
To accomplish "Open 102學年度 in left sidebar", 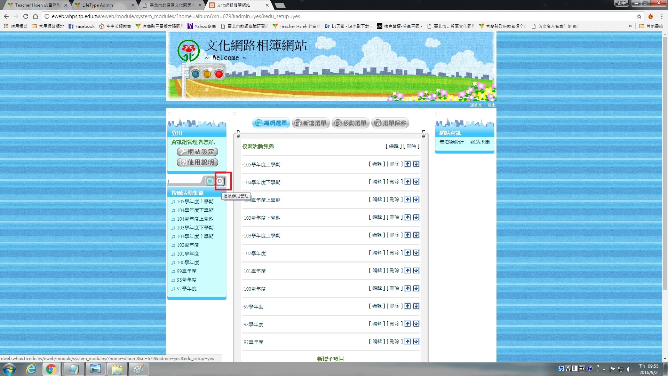I will 188,245.
